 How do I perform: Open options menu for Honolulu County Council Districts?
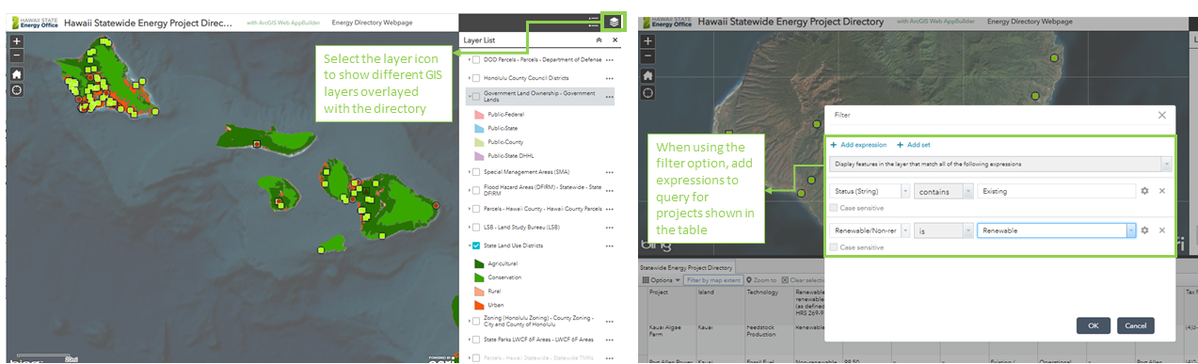[609, 78]
